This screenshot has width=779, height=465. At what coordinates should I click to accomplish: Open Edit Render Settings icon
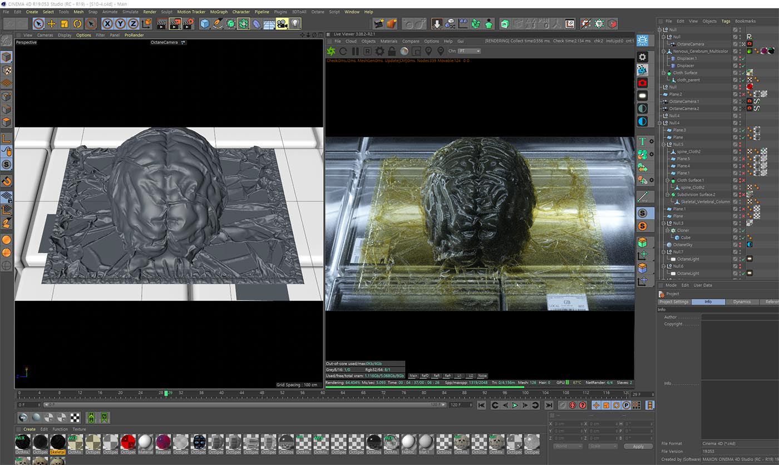coord(189,23)
